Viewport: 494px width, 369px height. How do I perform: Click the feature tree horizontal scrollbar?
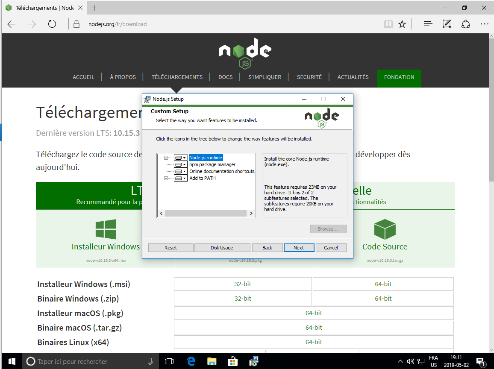tap(205, 214)
